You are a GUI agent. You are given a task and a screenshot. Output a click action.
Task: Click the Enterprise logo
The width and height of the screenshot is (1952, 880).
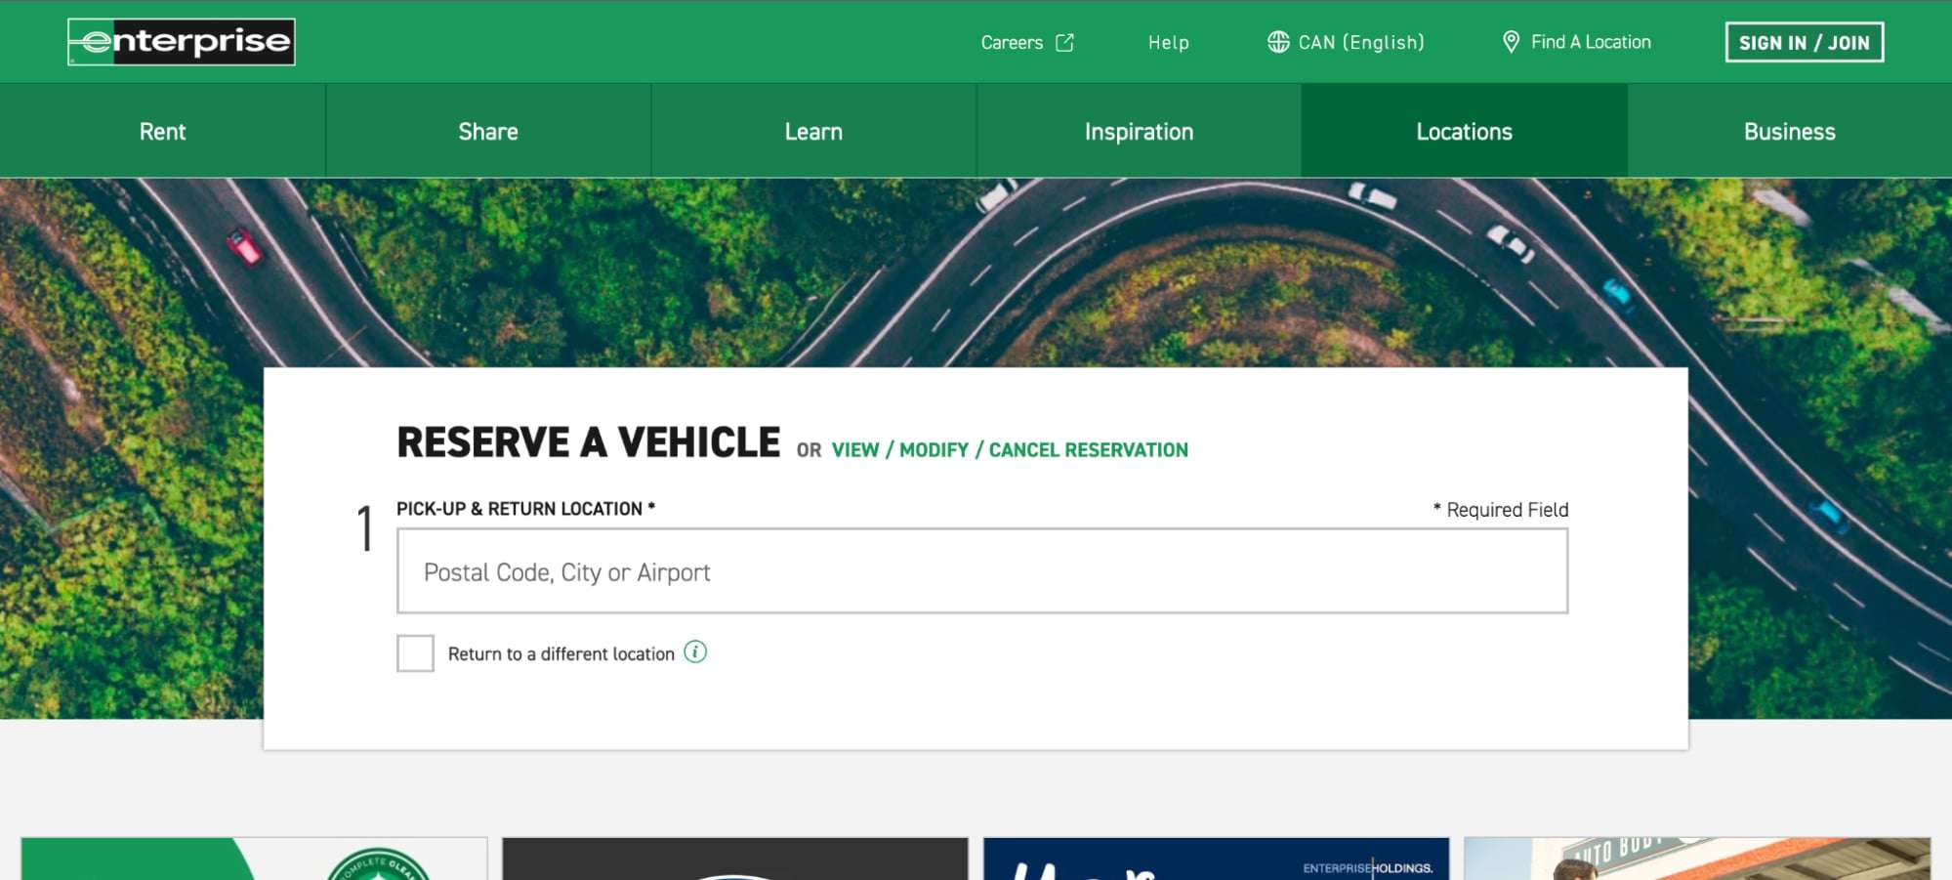(x=182, y=42)
